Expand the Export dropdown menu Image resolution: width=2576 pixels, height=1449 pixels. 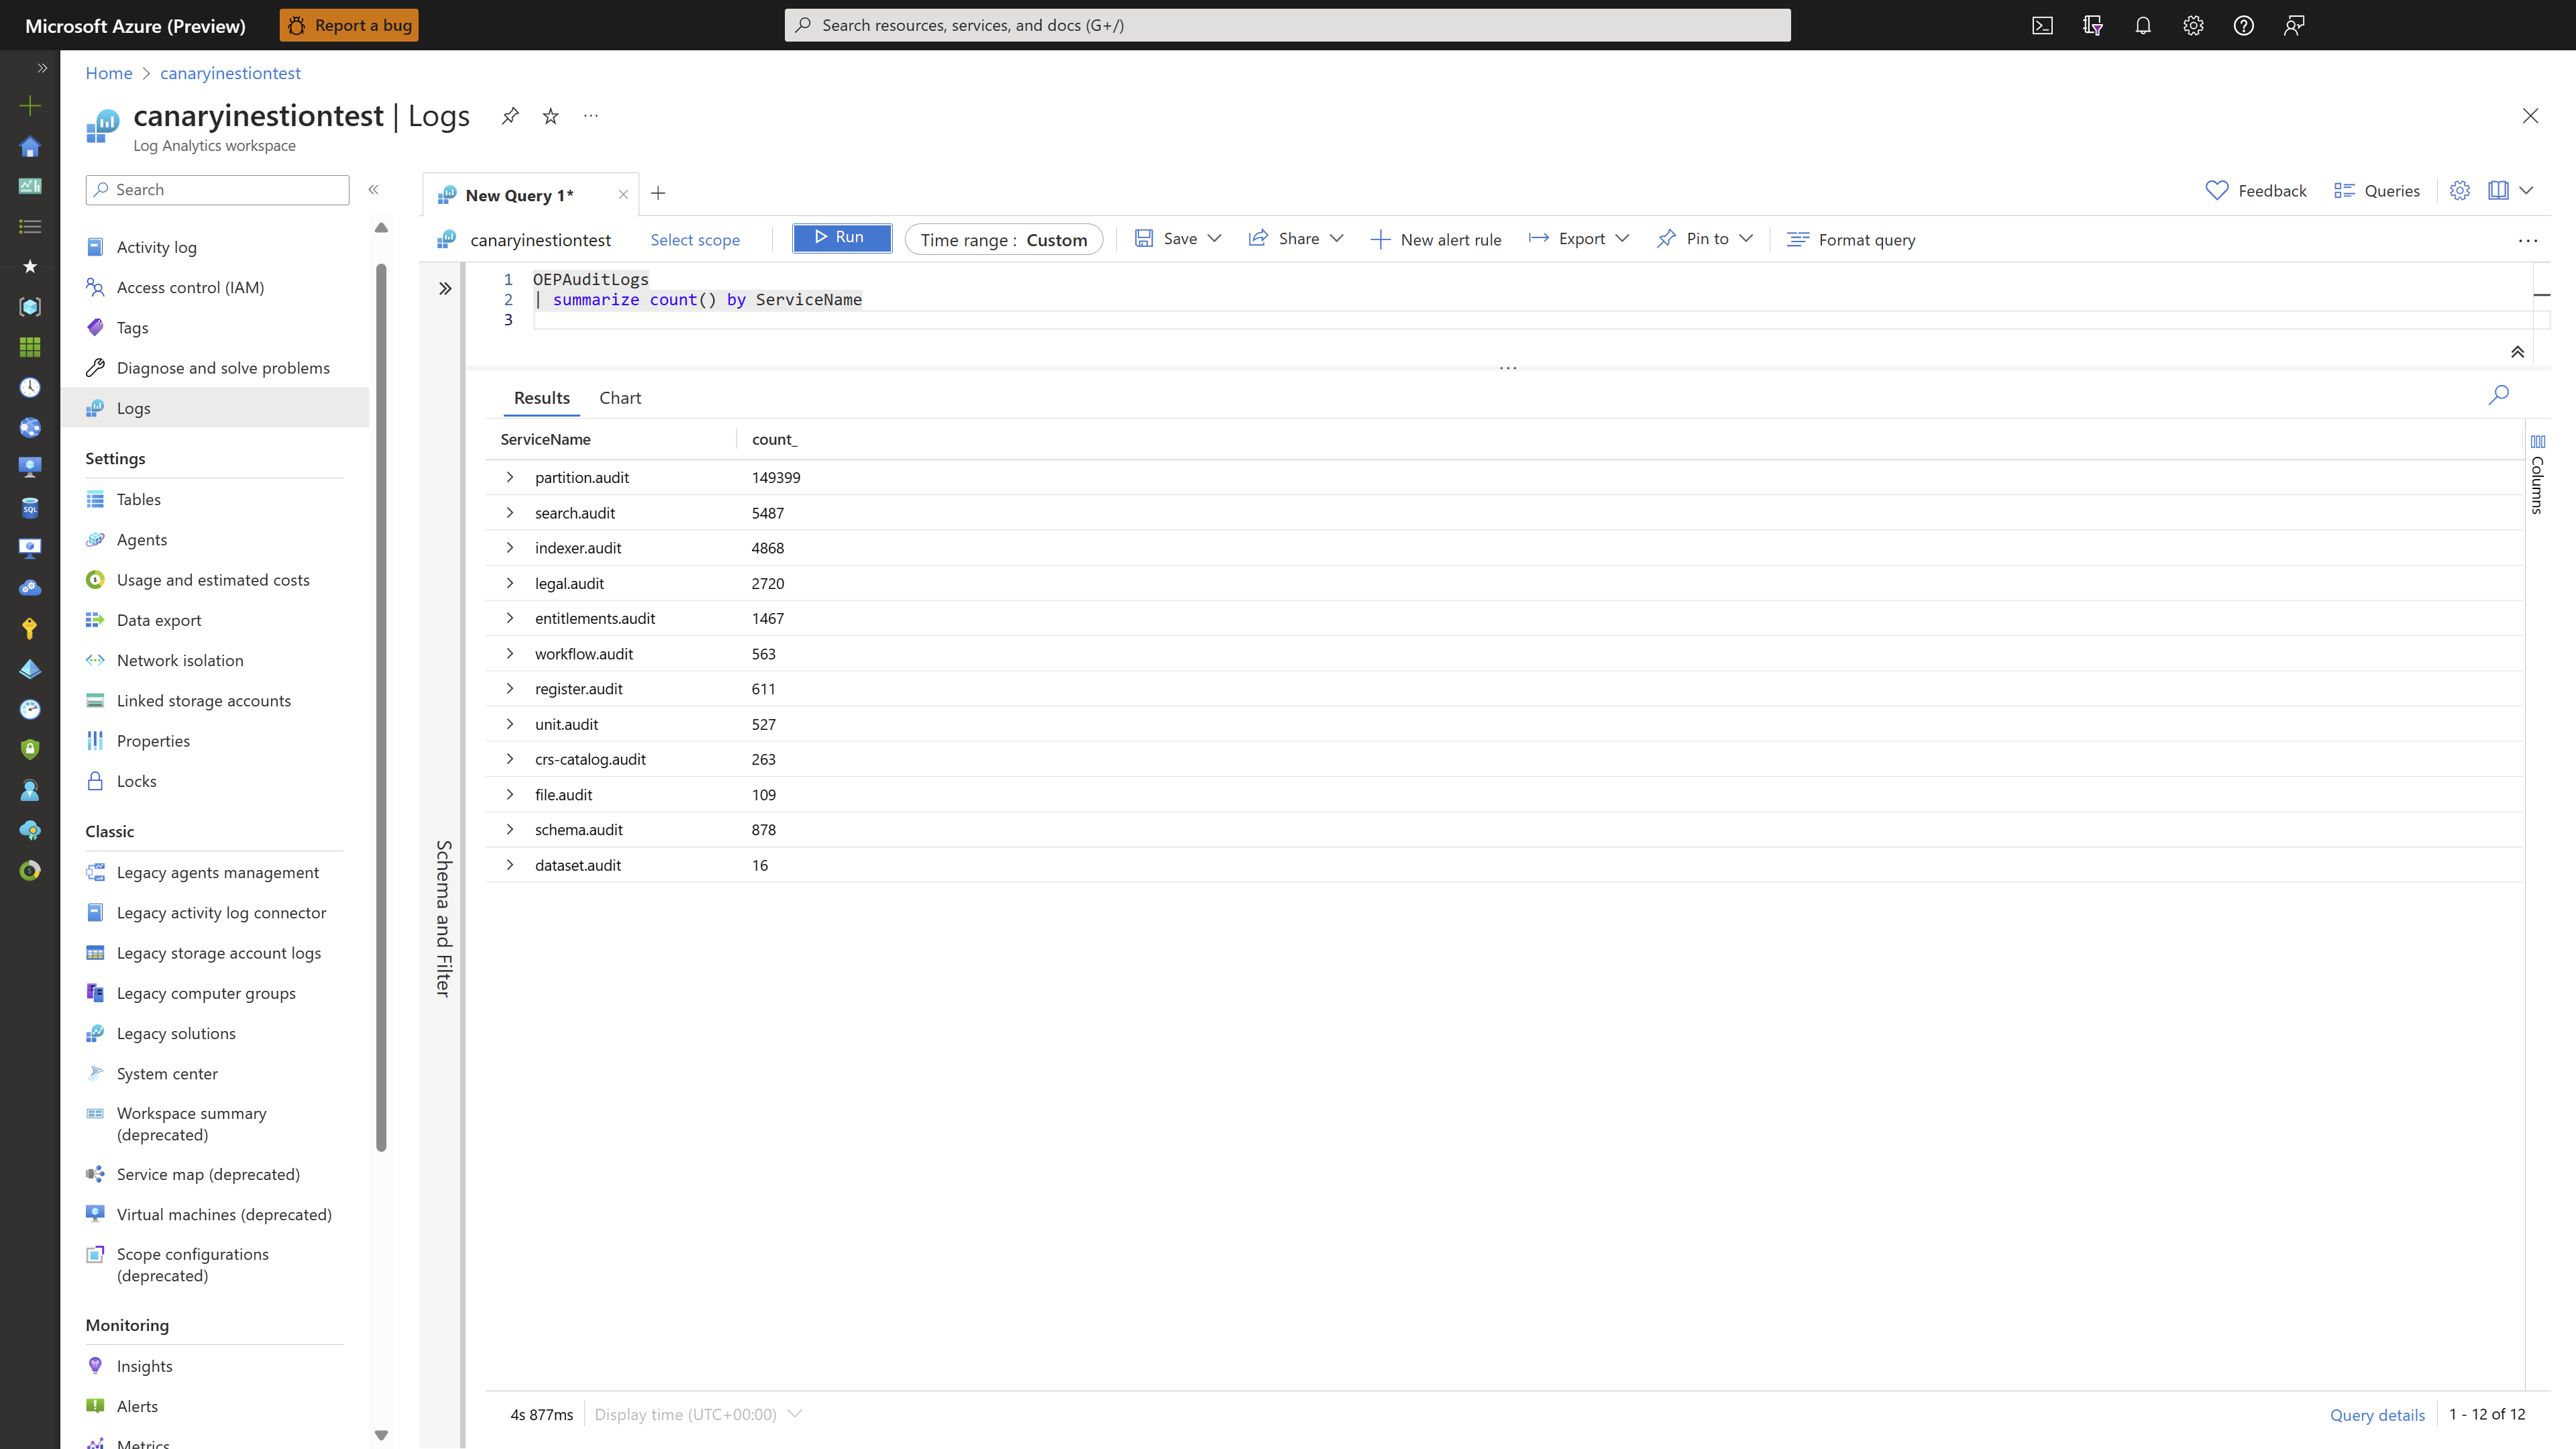(x=1578, y=239)
